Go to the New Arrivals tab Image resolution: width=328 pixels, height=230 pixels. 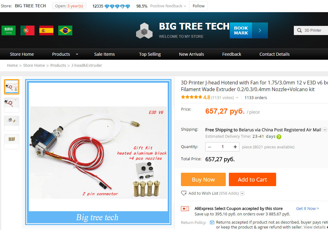click(x=191, y=54)
